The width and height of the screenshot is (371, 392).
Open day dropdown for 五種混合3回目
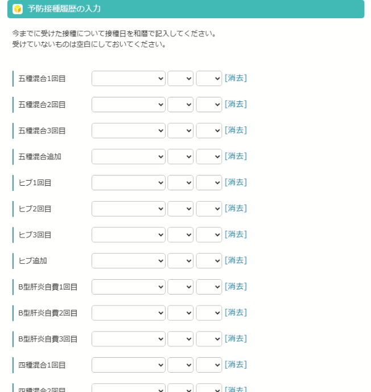(209, 130)
